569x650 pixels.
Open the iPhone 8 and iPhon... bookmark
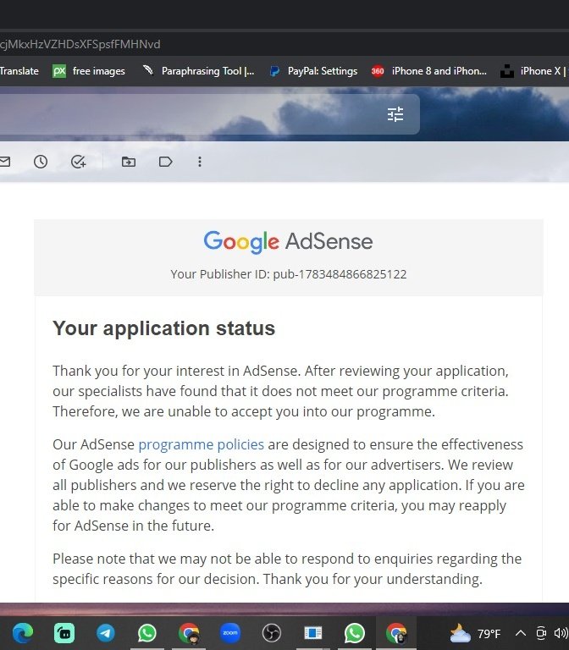click(x=428, y=71)
